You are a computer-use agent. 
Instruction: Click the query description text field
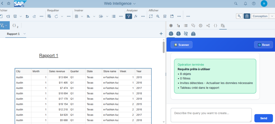(x=211, y=115)
